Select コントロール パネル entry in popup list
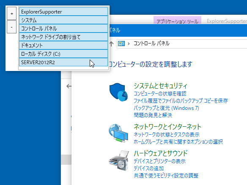The width and height of the screenshot is (247, 185). tap(63, 28)
